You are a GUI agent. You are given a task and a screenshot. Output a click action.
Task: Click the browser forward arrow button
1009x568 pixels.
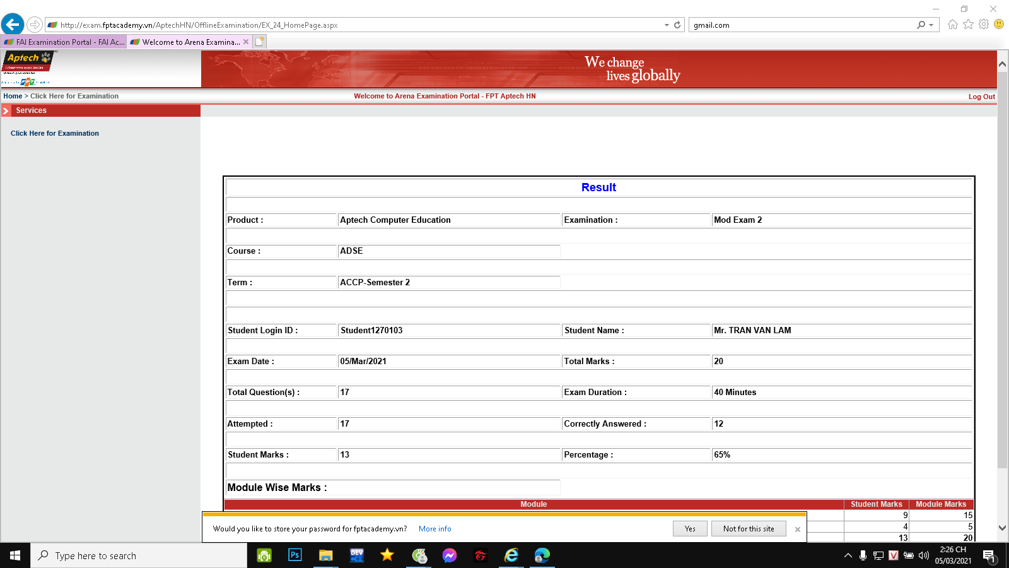[35, 25]
